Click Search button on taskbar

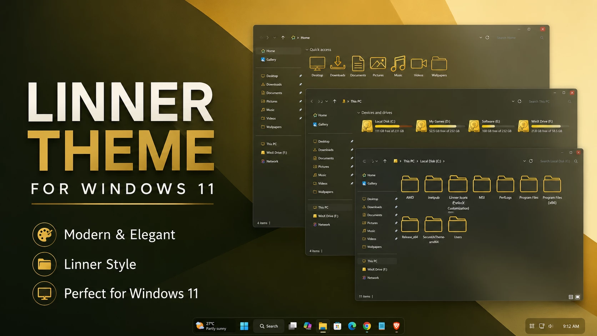point(269,326)
